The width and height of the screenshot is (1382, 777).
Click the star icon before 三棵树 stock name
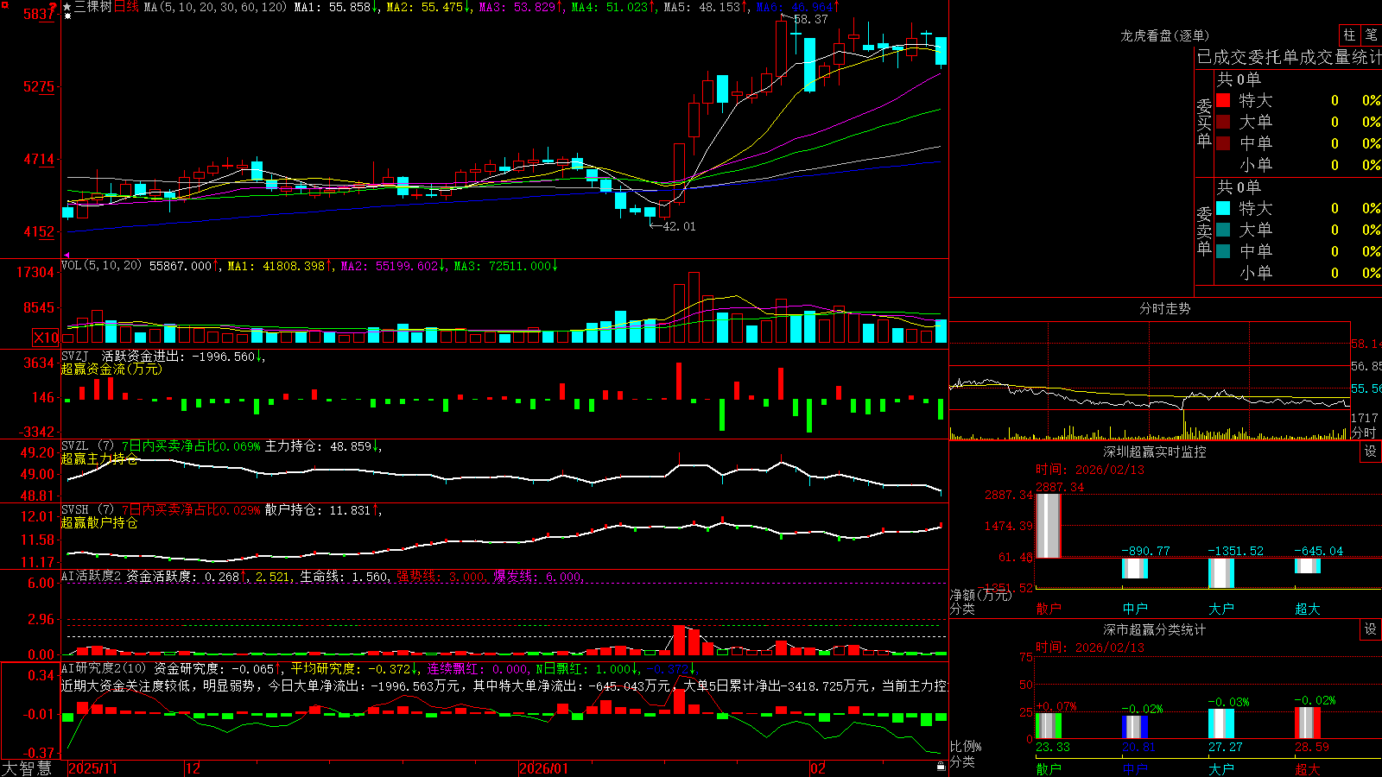[67, 7]
